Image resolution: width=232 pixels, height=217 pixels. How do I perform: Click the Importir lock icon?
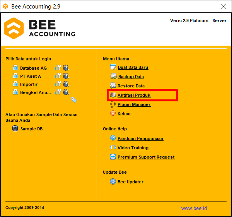coord(15,84)
